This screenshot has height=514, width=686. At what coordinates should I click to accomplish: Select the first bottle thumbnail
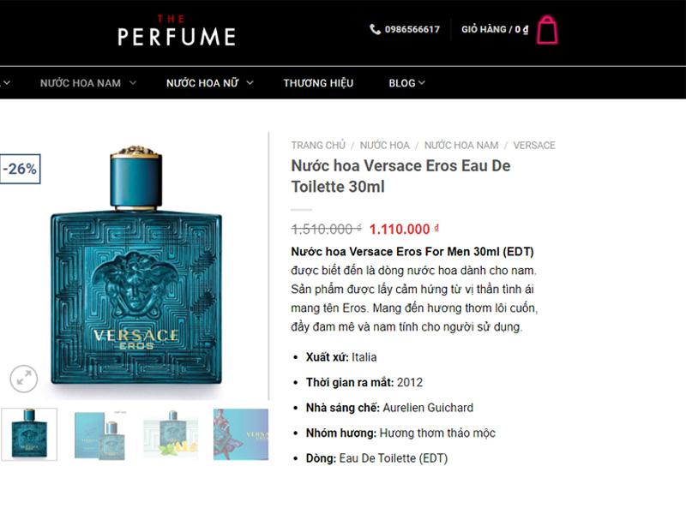point(29,434)
